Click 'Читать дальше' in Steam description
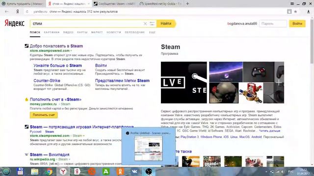Image resolution: width=314 pixels, height=176 pixels. (269, 131)
